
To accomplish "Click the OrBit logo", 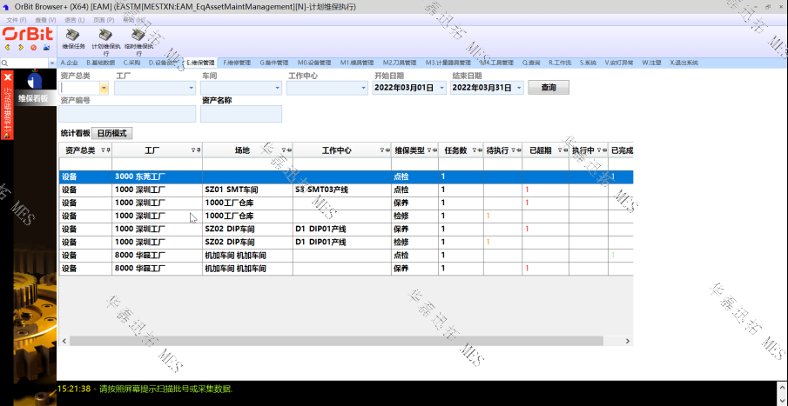I will 28,34.
